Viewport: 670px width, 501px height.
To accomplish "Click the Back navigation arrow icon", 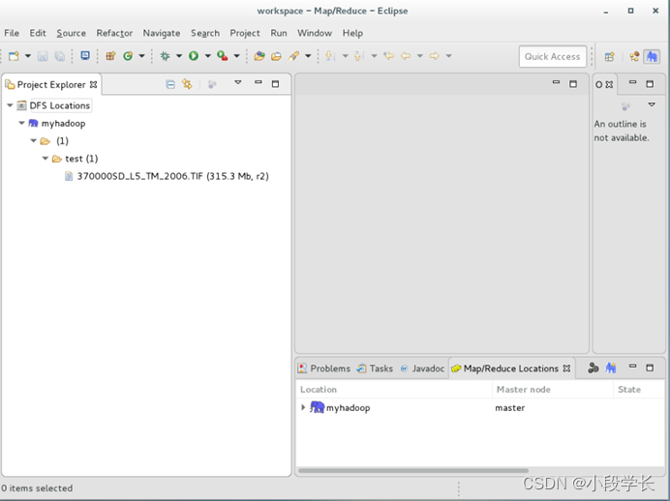I will click(406, 56).
